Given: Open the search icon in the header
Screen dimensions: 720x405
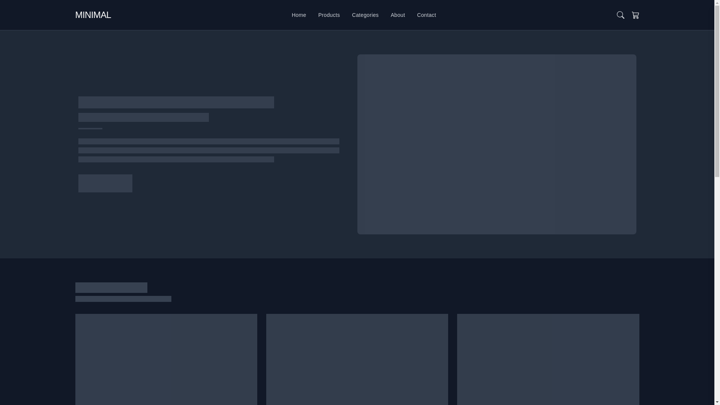Looking at the screenshot, I should 620,15.
